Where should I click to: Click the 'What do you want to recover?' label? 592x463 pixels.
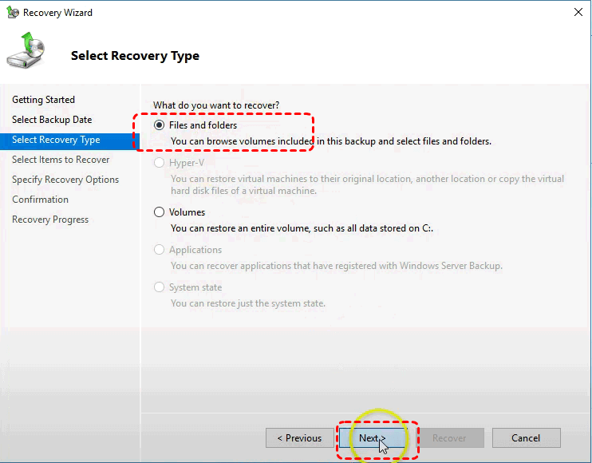(x=216, y=105)
